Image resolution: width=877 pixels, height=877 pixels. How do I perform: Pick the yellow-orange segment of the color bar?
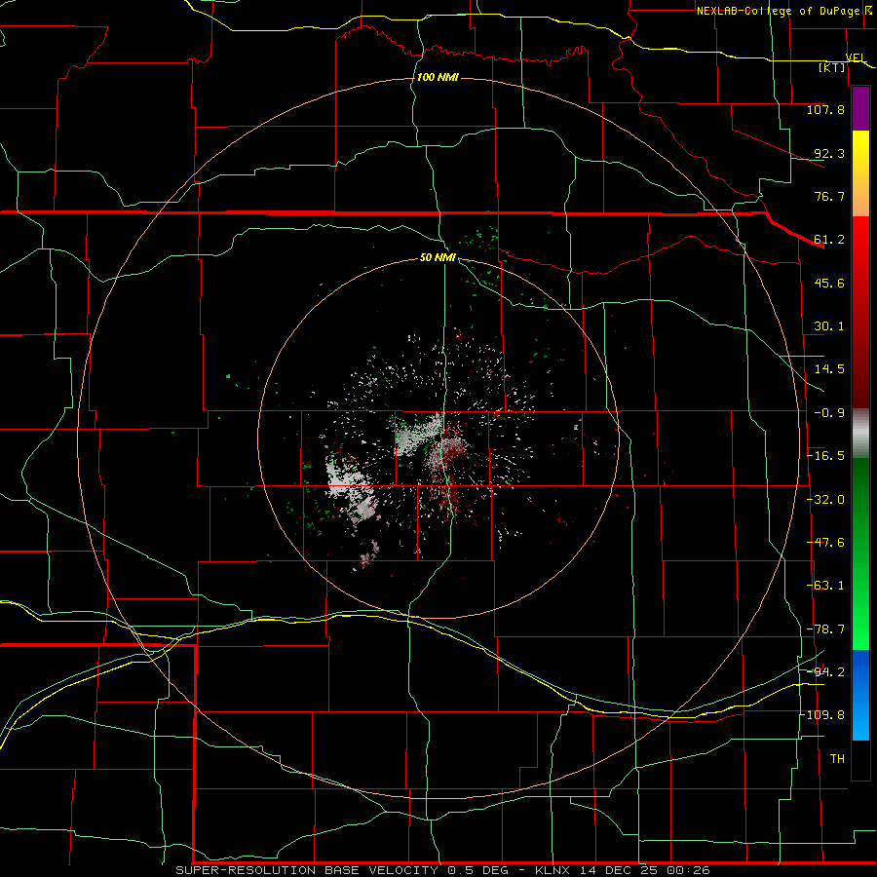(x=860, y=173)
